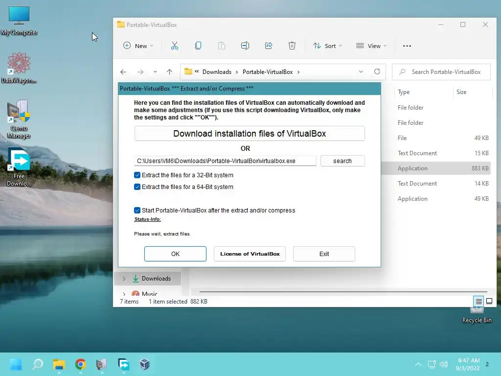Screen dimensions: 501x376
Task: Open File Explorer from taskbar
Action: 59,364
